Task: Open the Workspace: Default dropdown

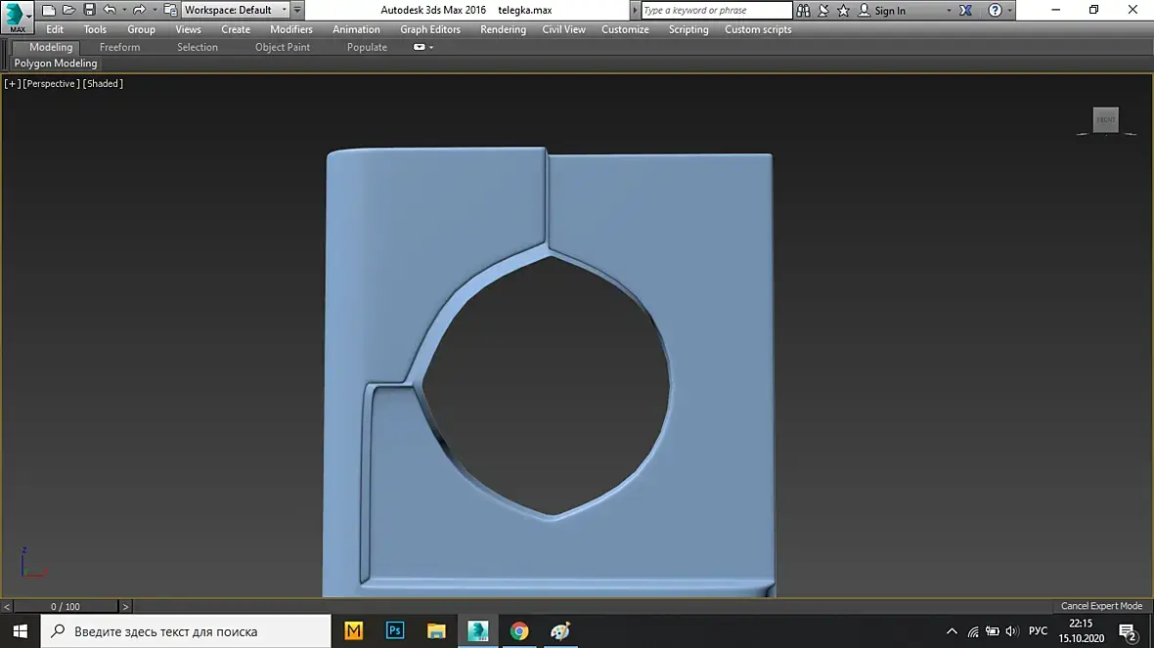Action: click(235, 10)
